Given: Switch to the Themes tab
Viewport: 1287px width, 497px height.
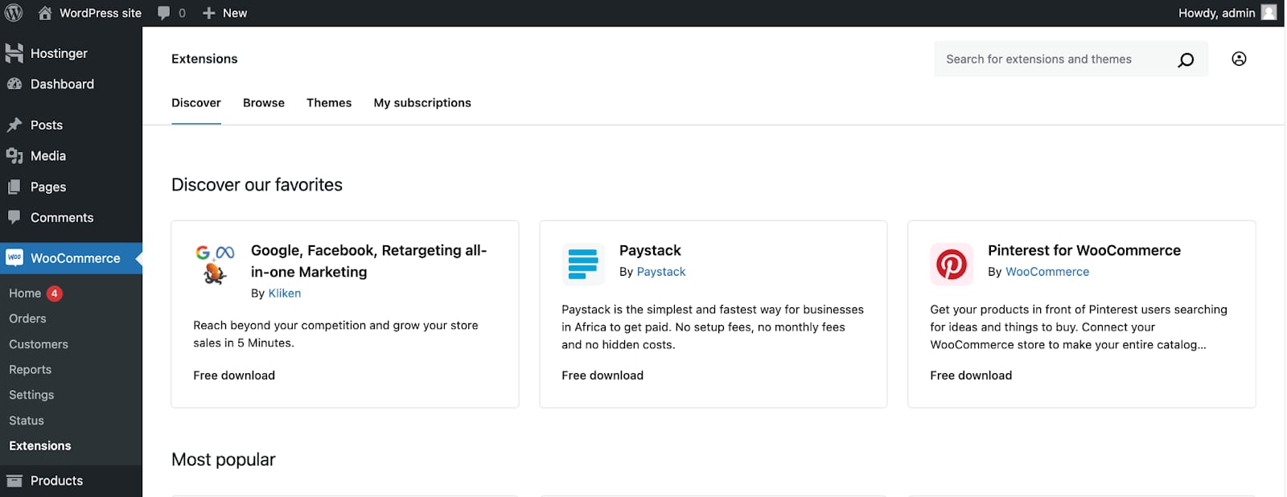Looking at the screenshot, I should tap(329, 103).
